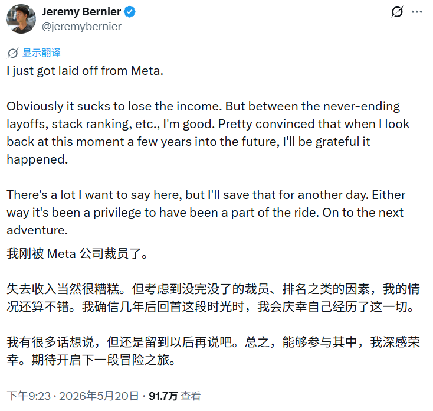The height and width of the screenshot is (411, 433).
Task: Click the word 'adventure.' ending the English text
Action: (x=37, y=230)
